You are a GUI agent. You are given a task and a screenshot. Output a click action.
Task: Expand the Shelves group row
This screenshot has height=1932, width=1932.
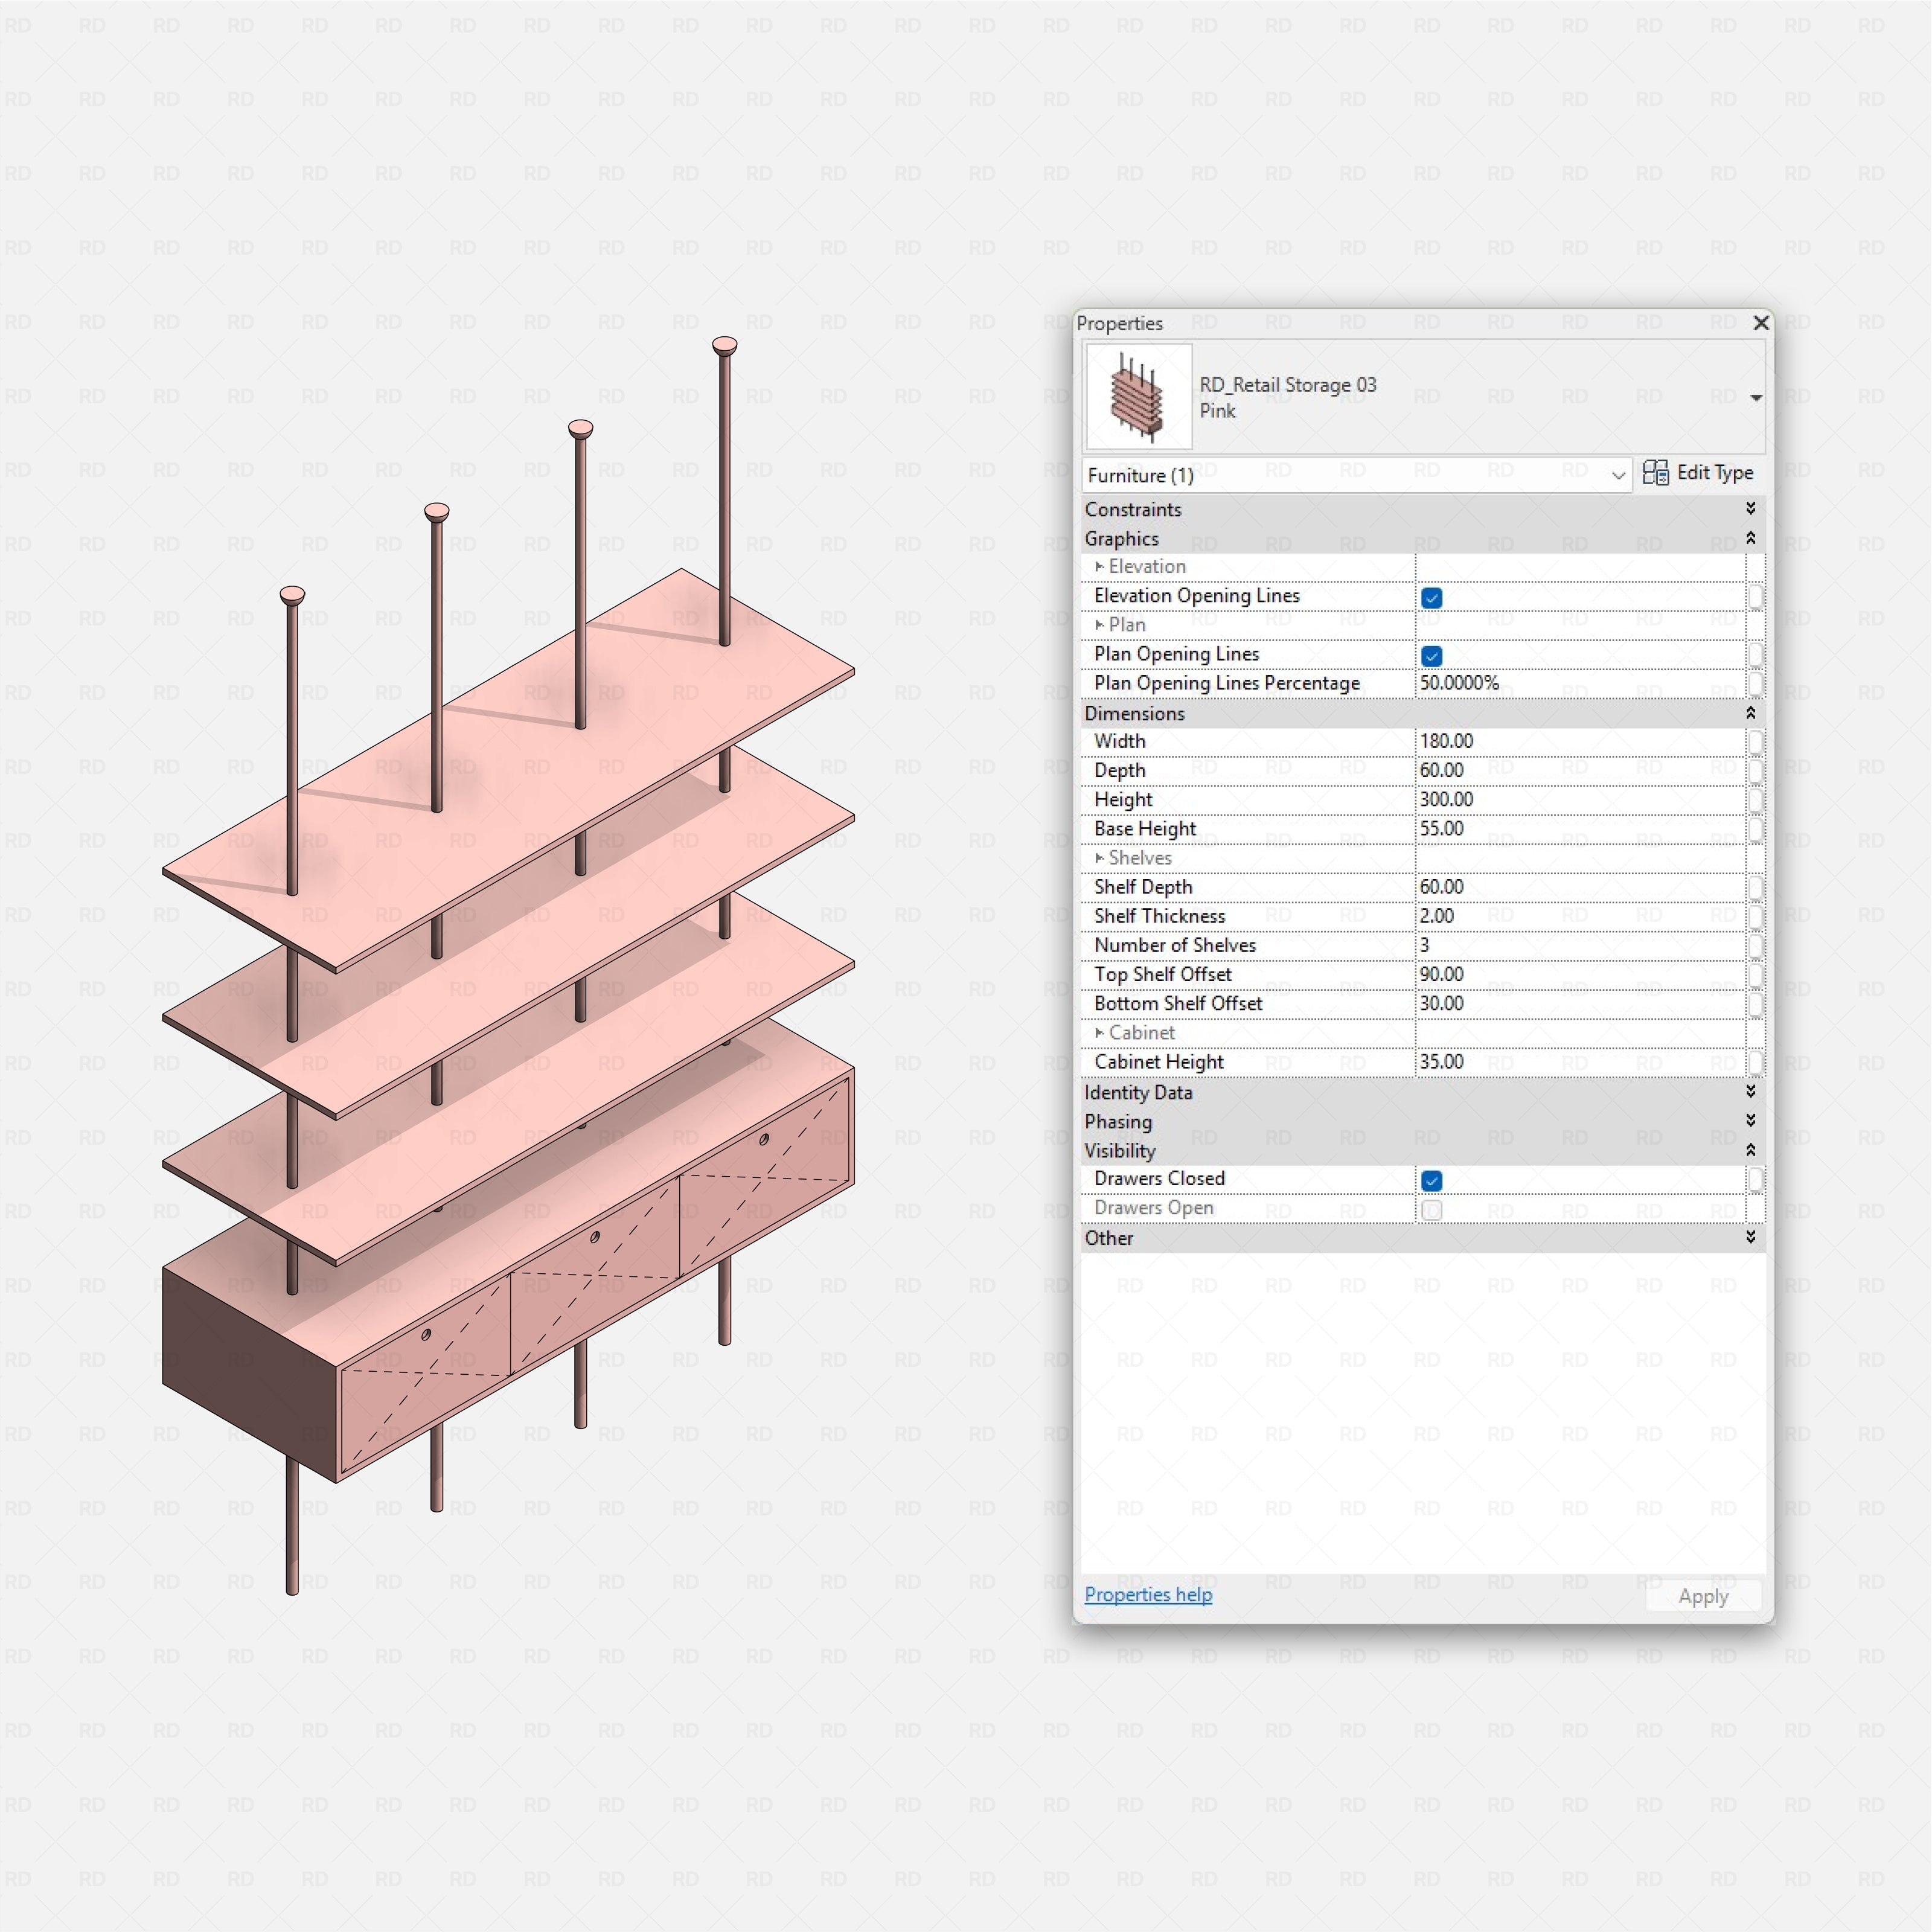(1099, 858)
